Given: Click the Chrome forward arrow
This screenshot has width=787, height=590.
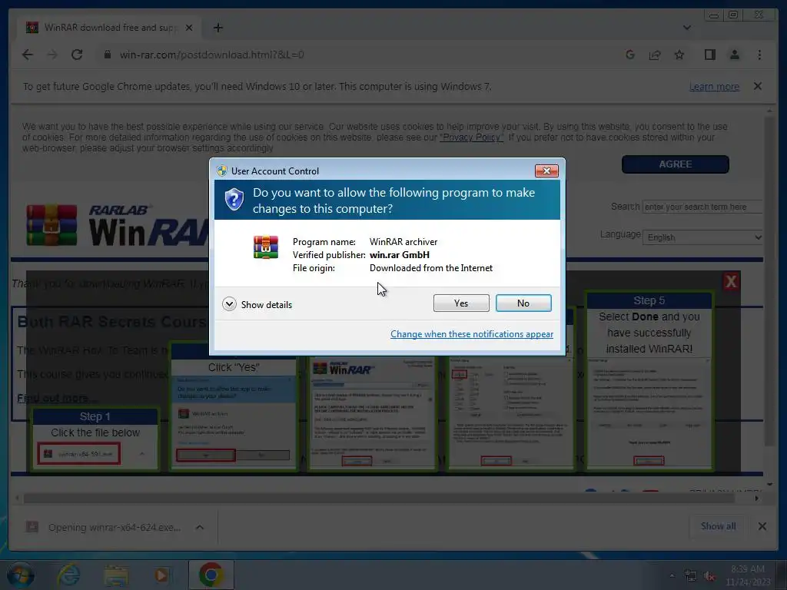Looking at the screenshot, I should [x=52, y=55].
